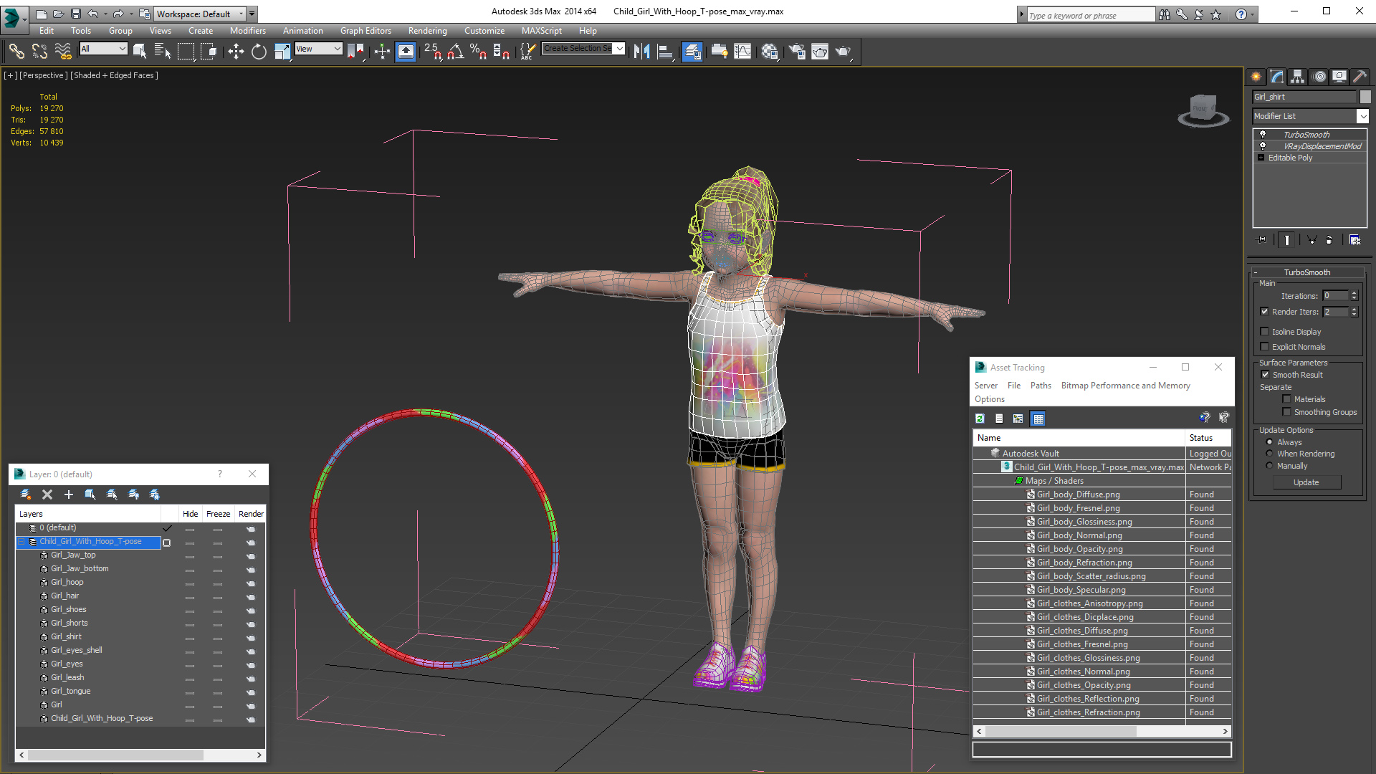Screen dimensions: 1376x774
Task: Click the Select and Manipulate icon
Action: [382, 51]
